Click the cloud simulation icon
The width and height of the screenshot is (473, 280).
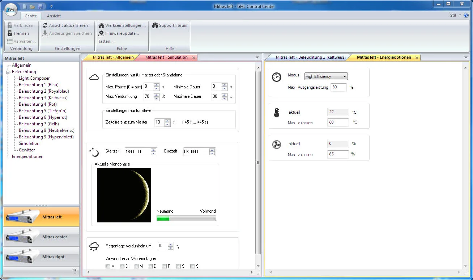click(94, 77)
